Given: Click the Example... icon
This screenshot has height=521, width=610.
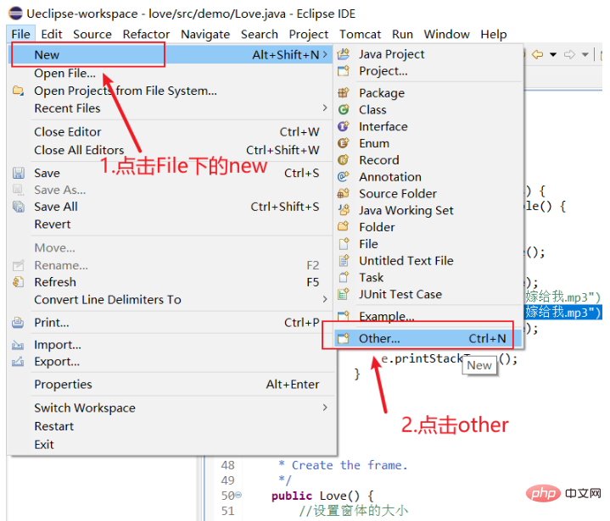Looking at the screenshot, I should (x=343, y=316).
